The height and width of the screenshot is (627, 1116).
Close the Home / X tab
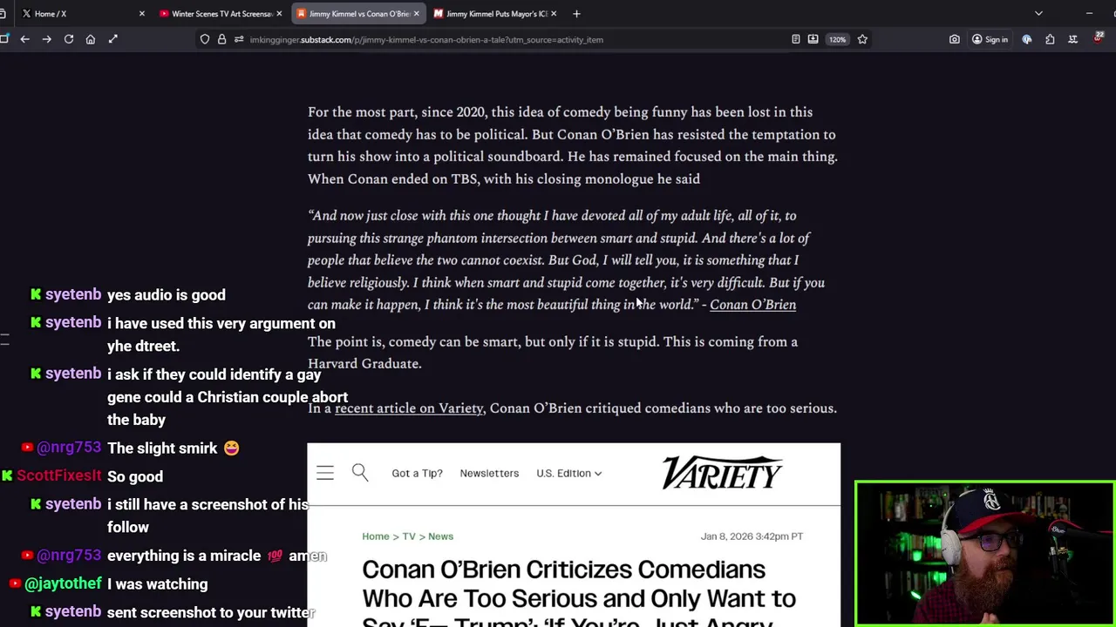pos(142,14)
